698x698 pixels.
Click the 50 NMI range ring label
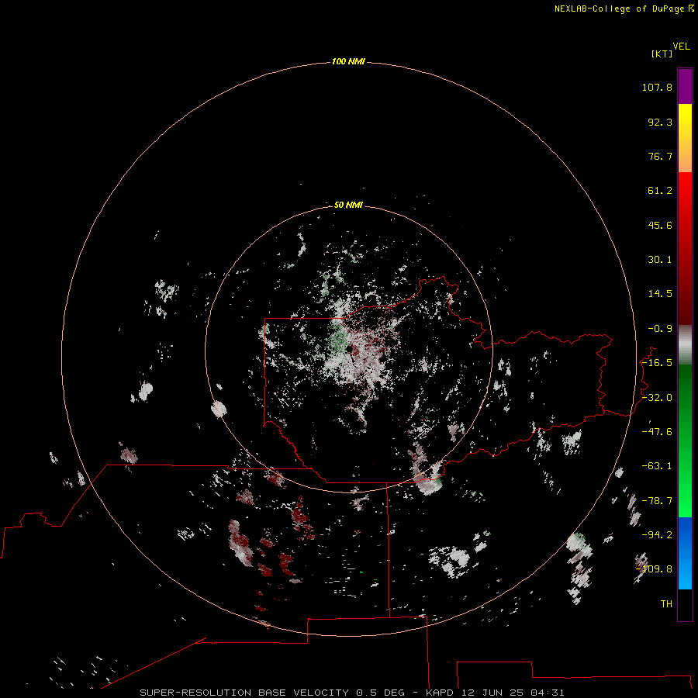pos(348,205)
